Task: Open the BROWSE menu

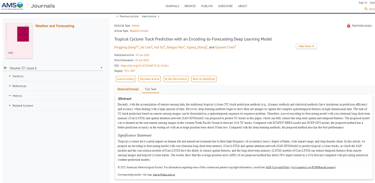Action: [x=190, y=6]
